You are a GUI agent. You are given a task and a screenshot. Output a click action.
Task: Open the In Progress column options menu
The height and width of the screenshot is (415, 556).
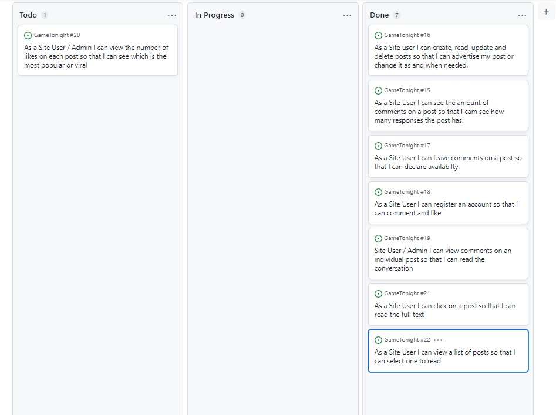click(x=347, y=15)
